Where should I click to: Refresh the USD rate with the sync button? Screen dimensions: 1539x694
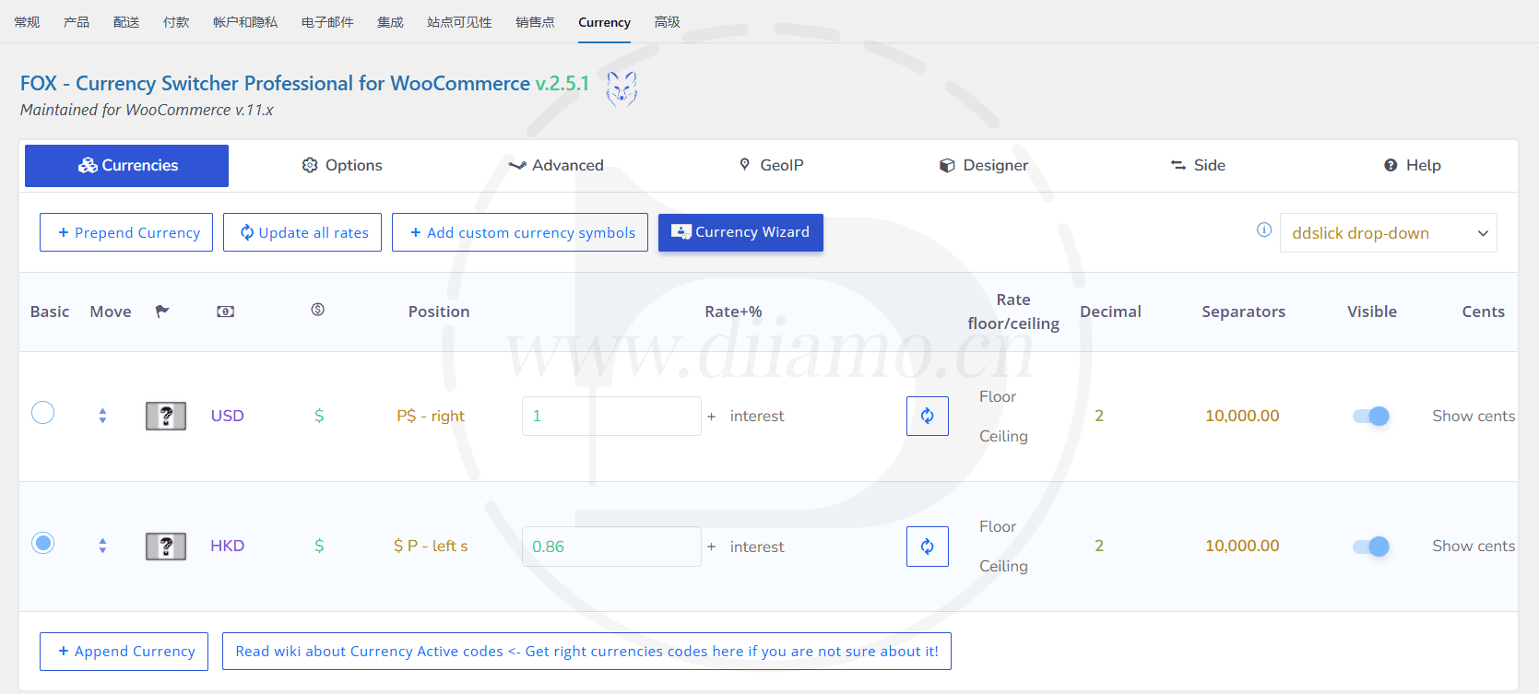928,416
